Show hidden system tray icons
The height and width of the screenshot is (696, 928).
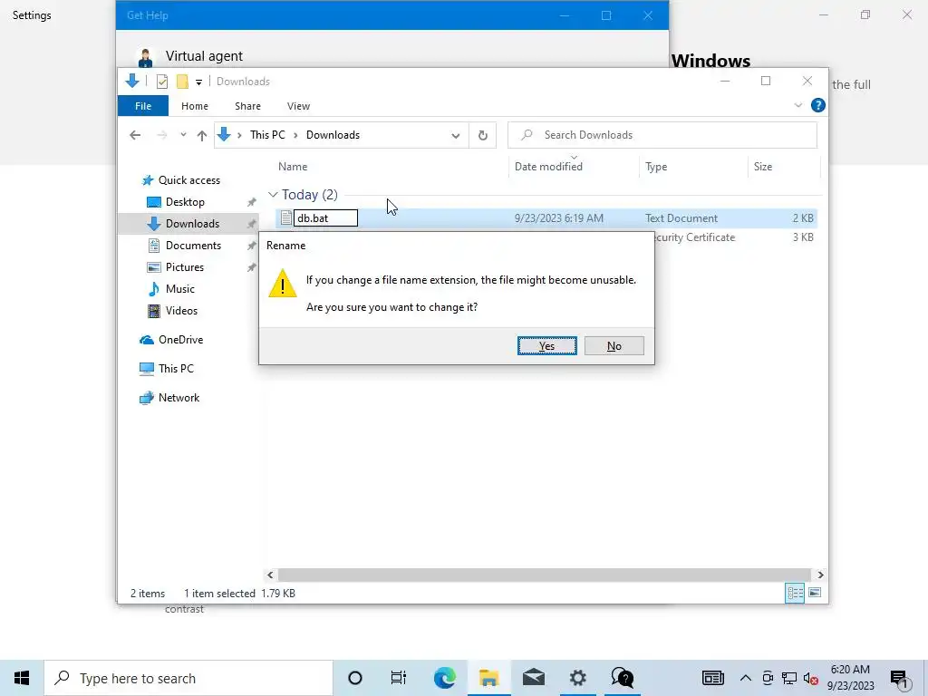point(746,678)
